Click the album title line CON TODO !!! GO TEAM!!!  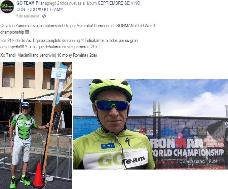tap(40, 10)
